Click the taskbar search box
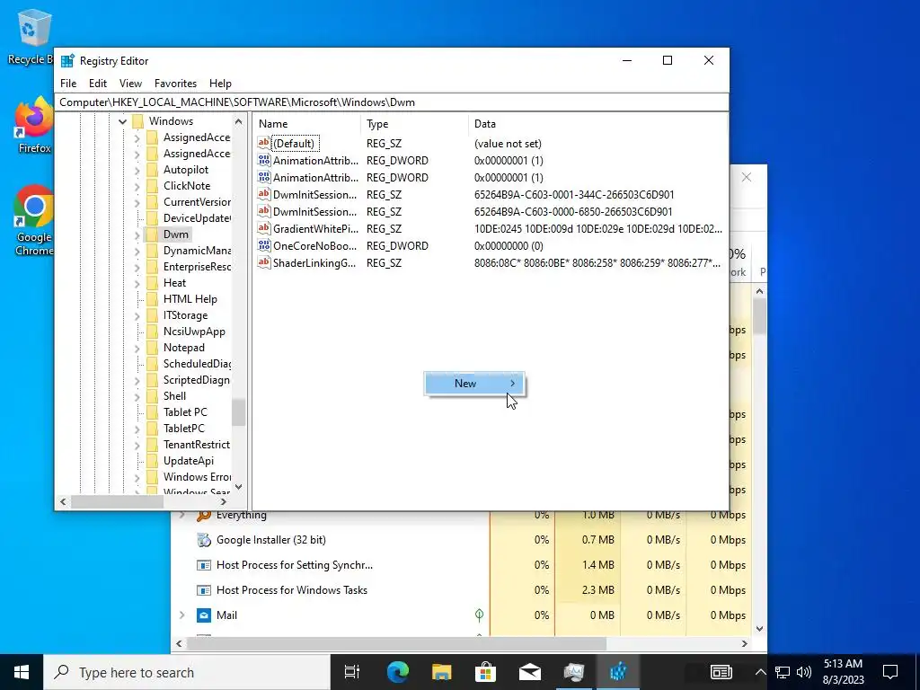Viewport: 920px width, 690px height. (x=187, y=672)
